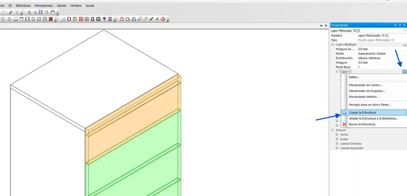Expand the Techo node under Enlaces
The height and width of the screenshot is (196, 407).
tap(337, 135)
